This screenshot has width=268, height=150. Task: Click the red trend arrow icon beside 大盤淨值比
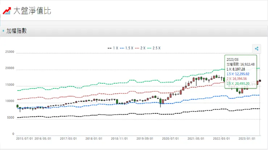coord(7,10)
